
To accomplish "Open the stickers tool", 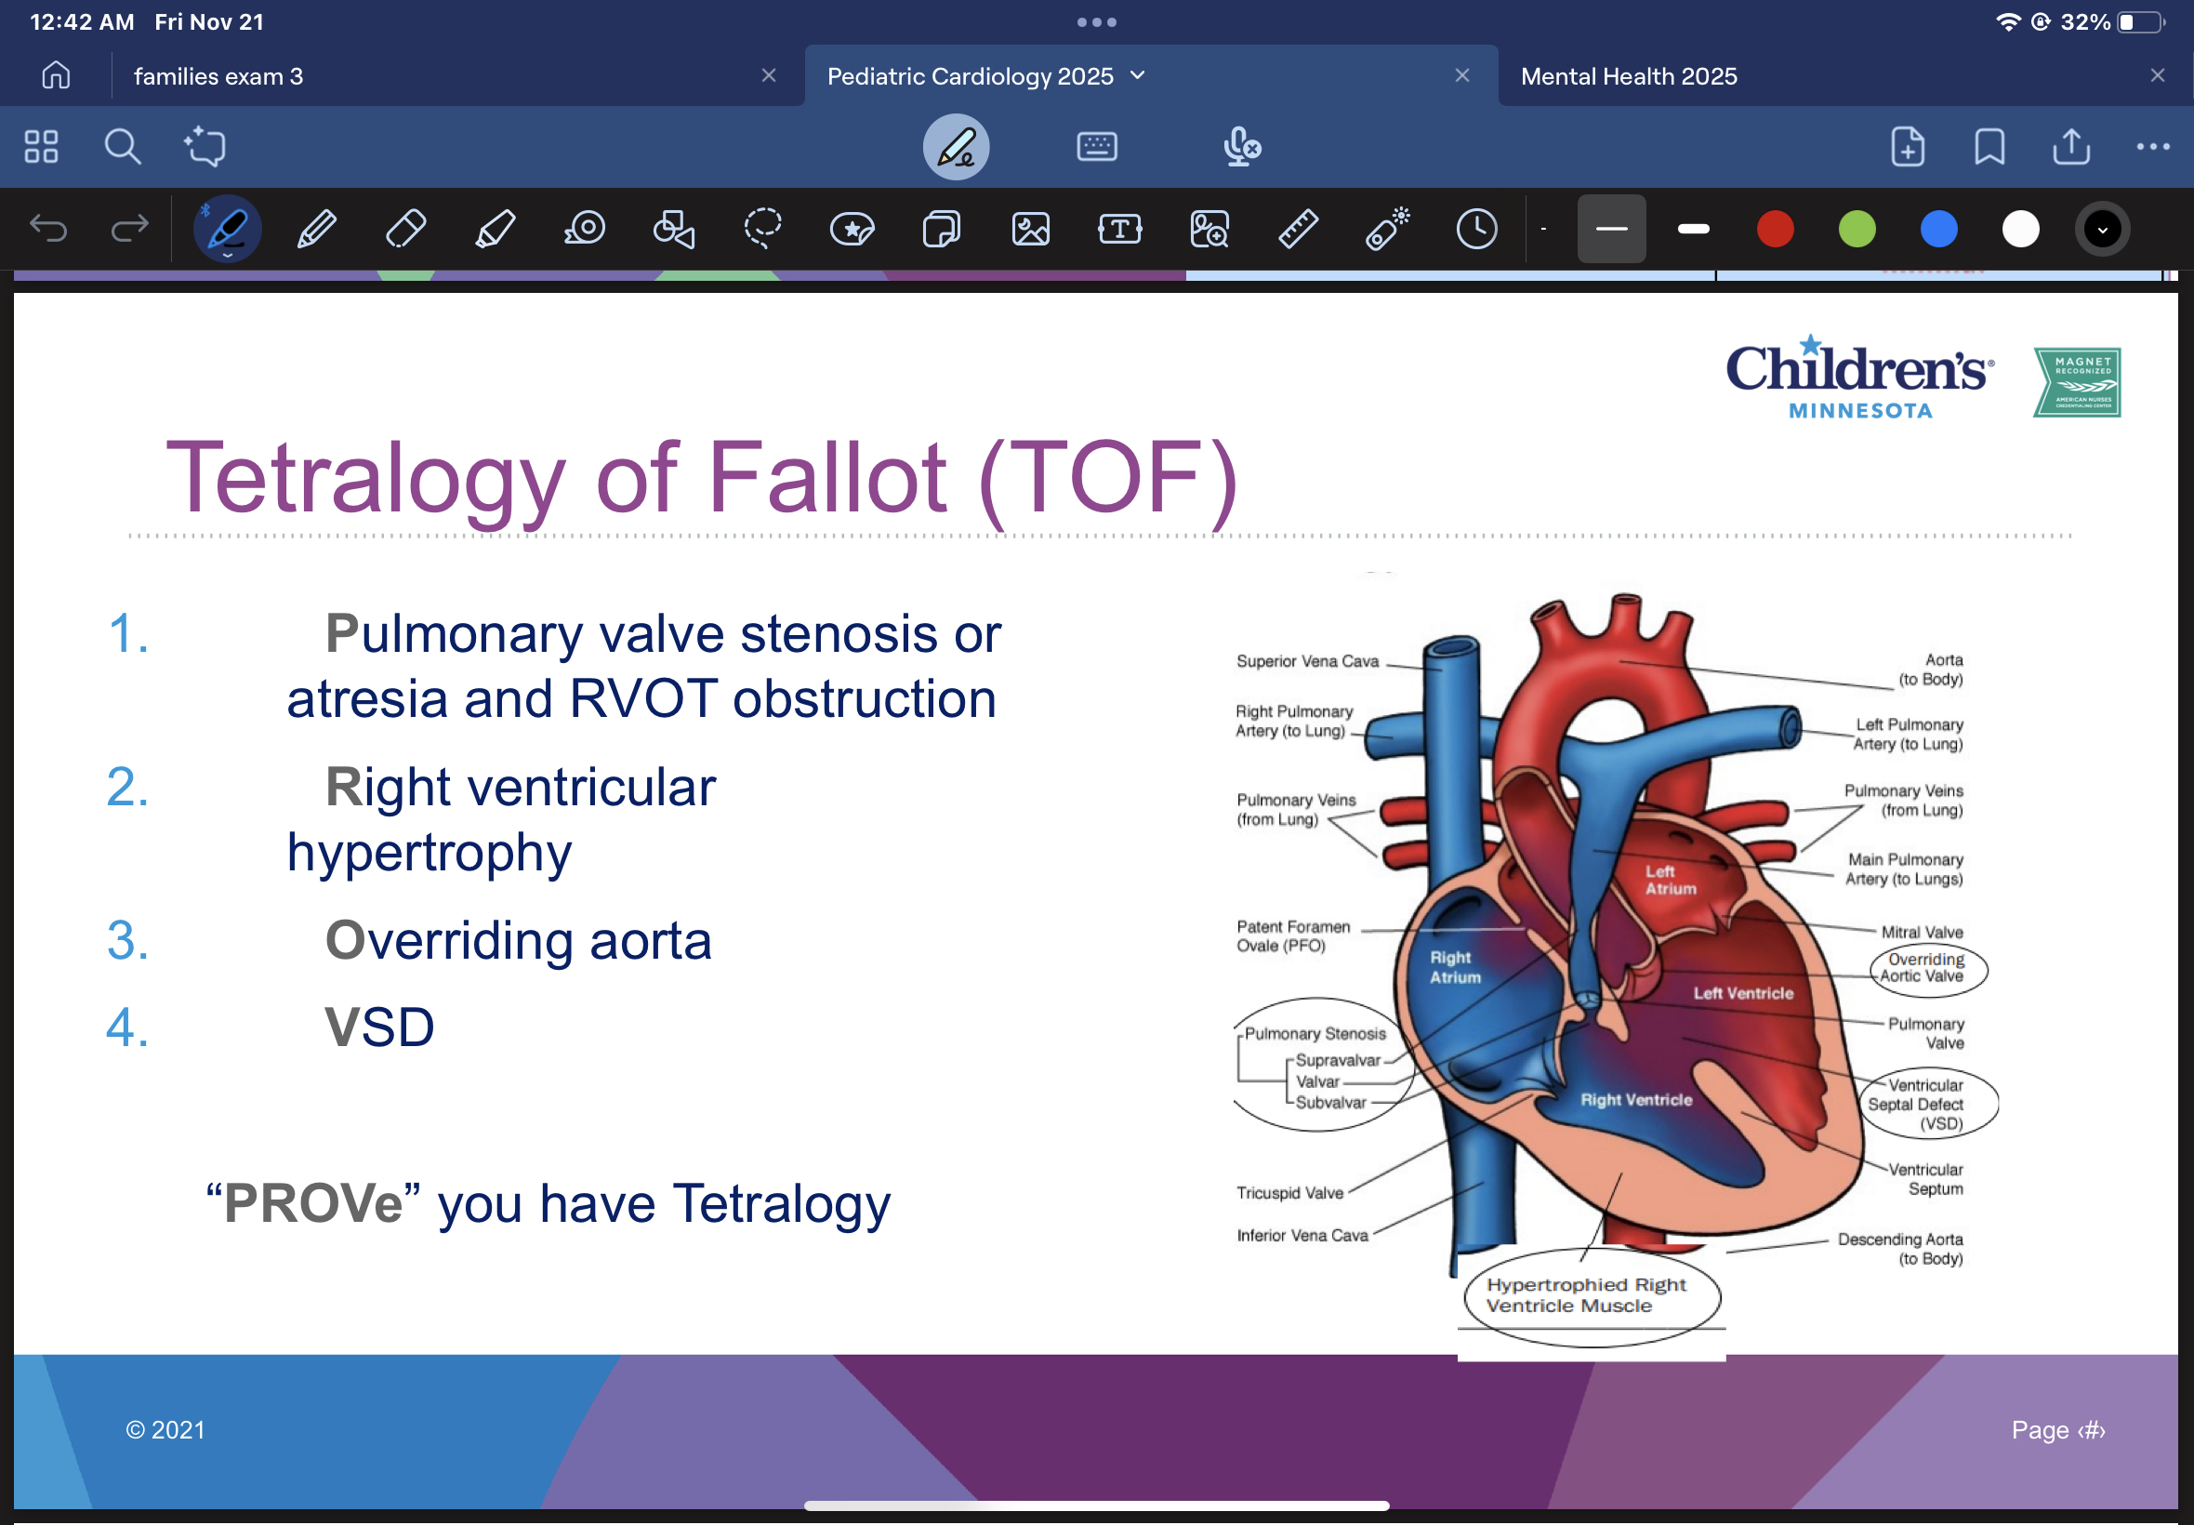I will (850, 229).
